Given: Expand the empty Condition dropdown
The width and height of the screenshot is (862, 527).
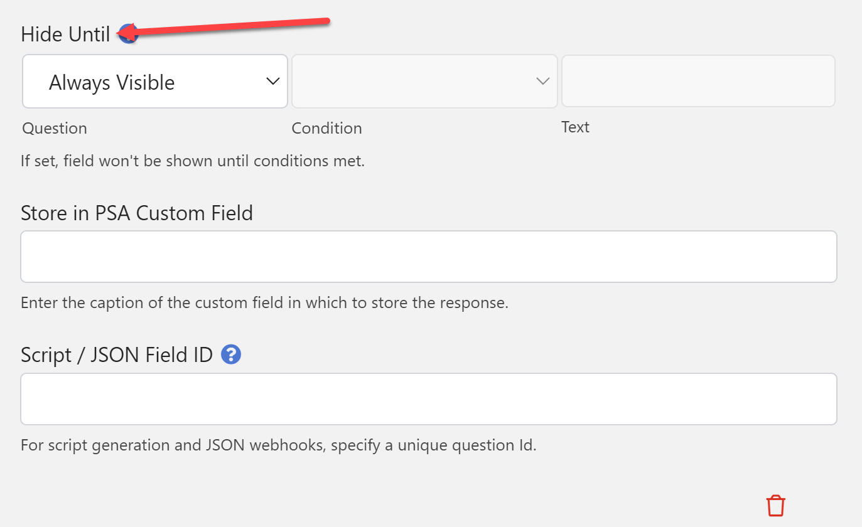Looking at the screenshot, I should click(x=424, y=81).
